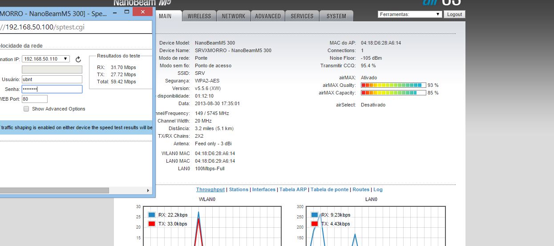Click the Total 59.42 Mbps result
The height and width of the screenshot is (246, 554).
[x=123, y=82]
